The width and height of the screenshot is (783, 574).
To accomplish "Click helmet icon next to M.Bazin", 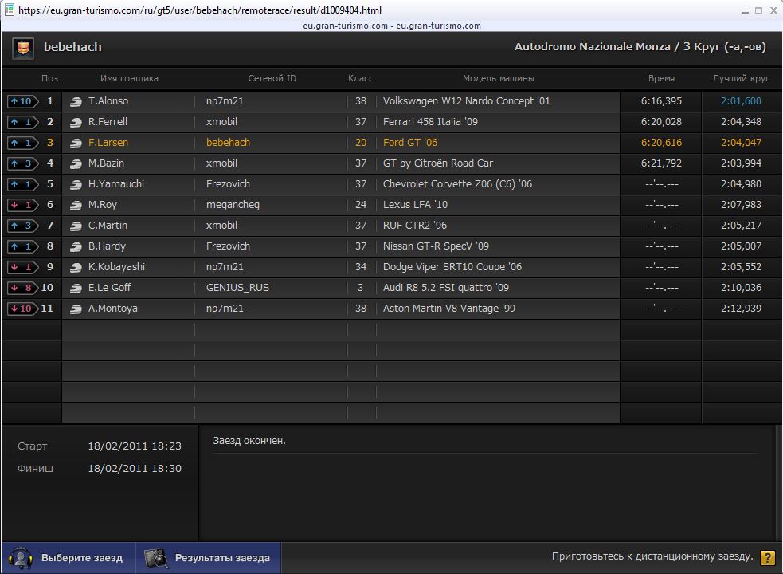I will coord(76,163).
